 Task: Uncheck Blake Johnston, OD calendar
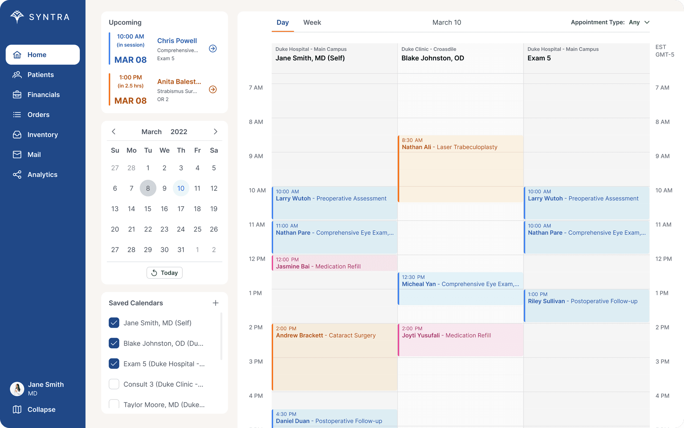(114, 343)
